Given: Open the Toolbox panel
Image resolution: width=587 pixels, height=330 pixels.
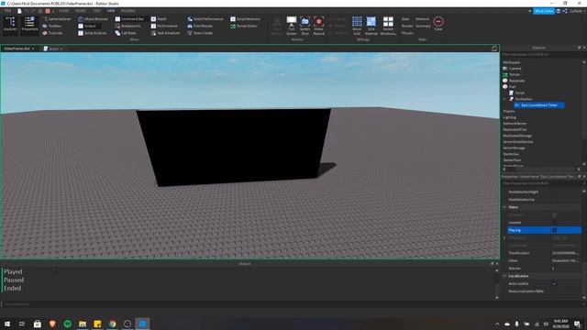Looking at the screenshot, I should 52,26.
